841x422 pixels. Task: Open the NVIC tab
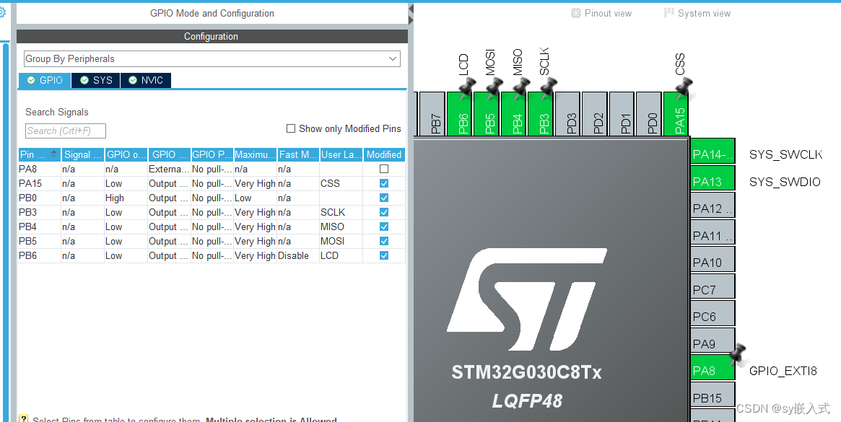146,80
